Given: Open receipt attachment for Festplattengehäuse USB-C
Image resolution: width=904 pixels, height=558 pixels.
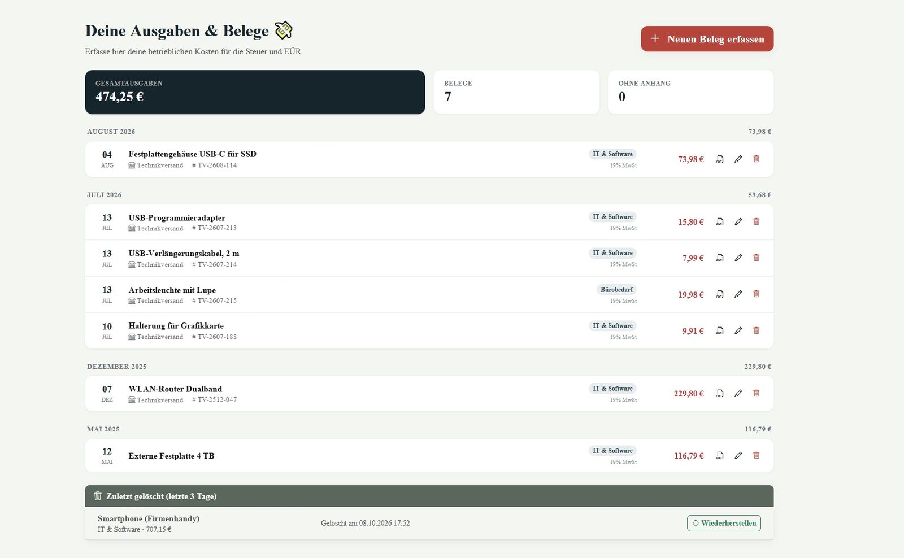Looking at the screenshot, I should tap(720, 159).
